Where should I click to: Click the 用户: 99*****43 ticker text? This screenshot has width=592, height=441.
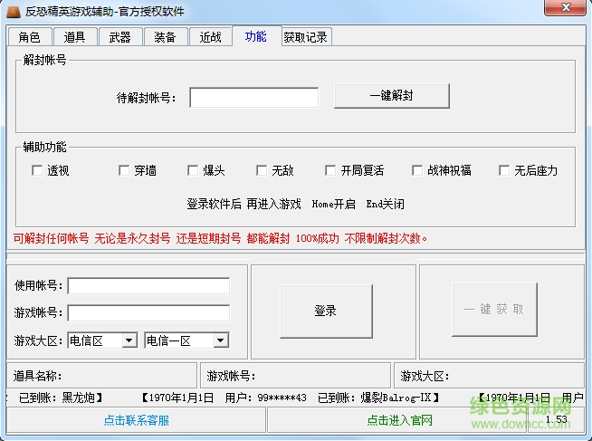click(265, 398)
